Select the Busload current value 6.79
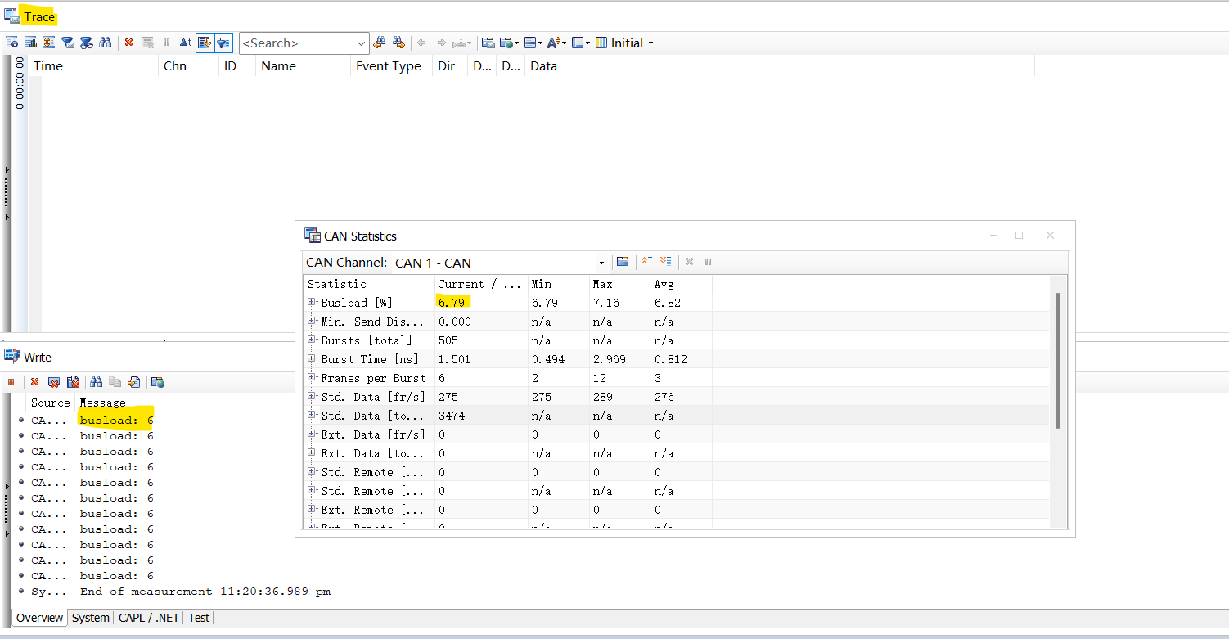1229x639 pixels. coord(452,303)
